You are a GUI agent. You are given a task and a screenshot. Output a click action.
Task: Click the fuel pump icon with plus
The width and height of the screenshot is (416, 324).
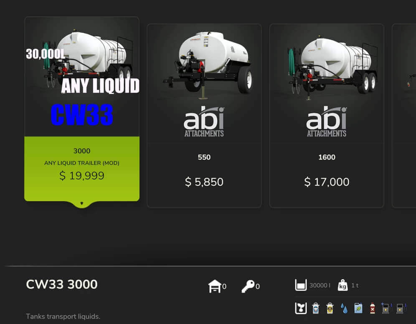tap(386, 308)
